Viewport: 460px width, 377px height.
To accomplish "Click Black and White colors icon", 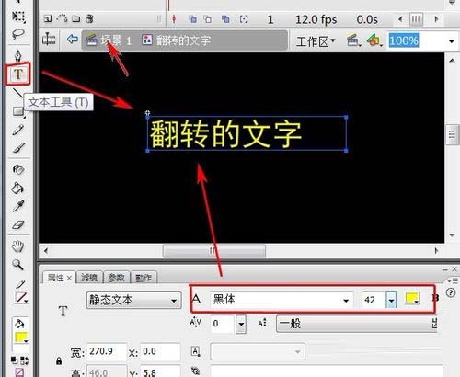I will [x=14, y=360].
